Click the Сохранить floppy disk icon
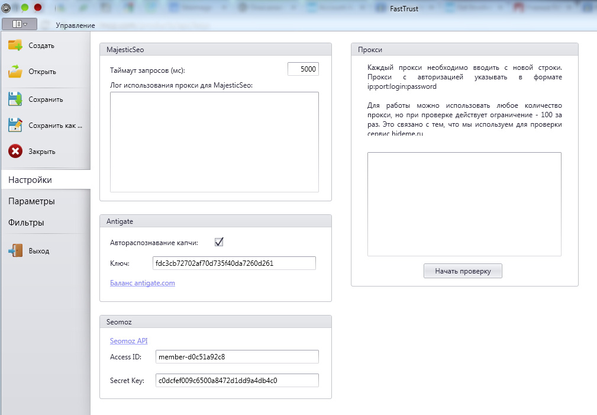The image size is (597, 415). 15,99
